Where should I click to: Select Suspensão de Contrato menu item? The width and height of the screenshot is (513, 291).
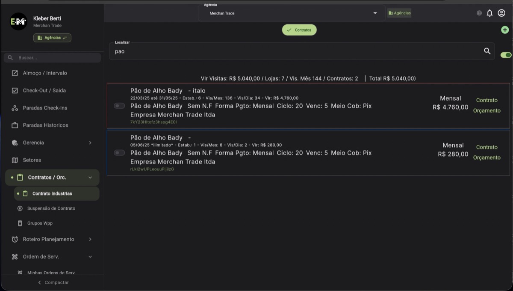point(51,208)
